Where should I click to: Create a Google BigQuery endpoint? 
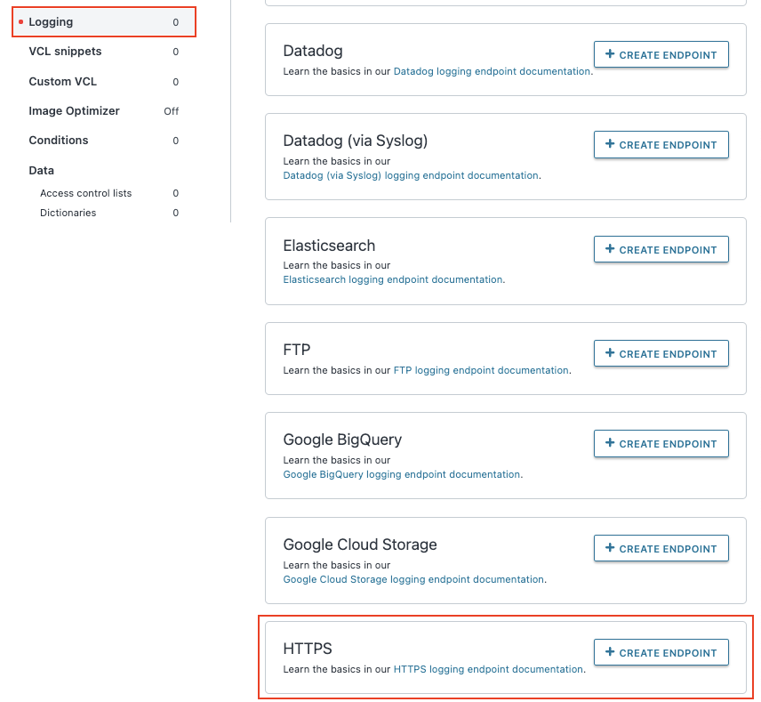(x=661, y=443)
